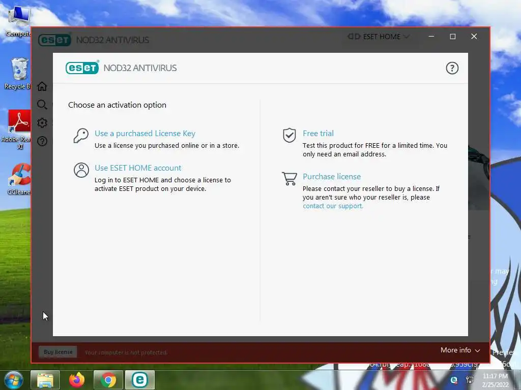Click network icon in system tray
Image resolution: width=521 pixels, height=390 pixels.
coord(470,380)
